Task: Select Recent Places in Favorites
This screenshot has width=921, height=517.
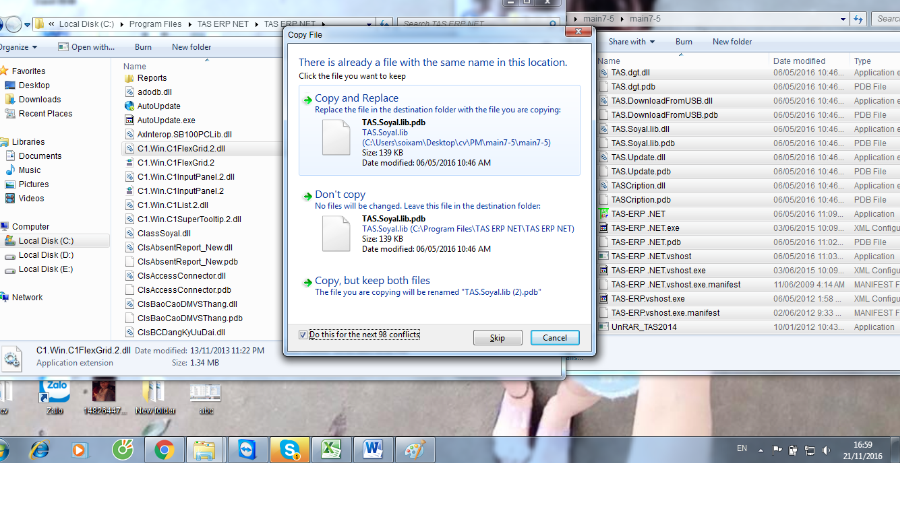Action: 45,114
